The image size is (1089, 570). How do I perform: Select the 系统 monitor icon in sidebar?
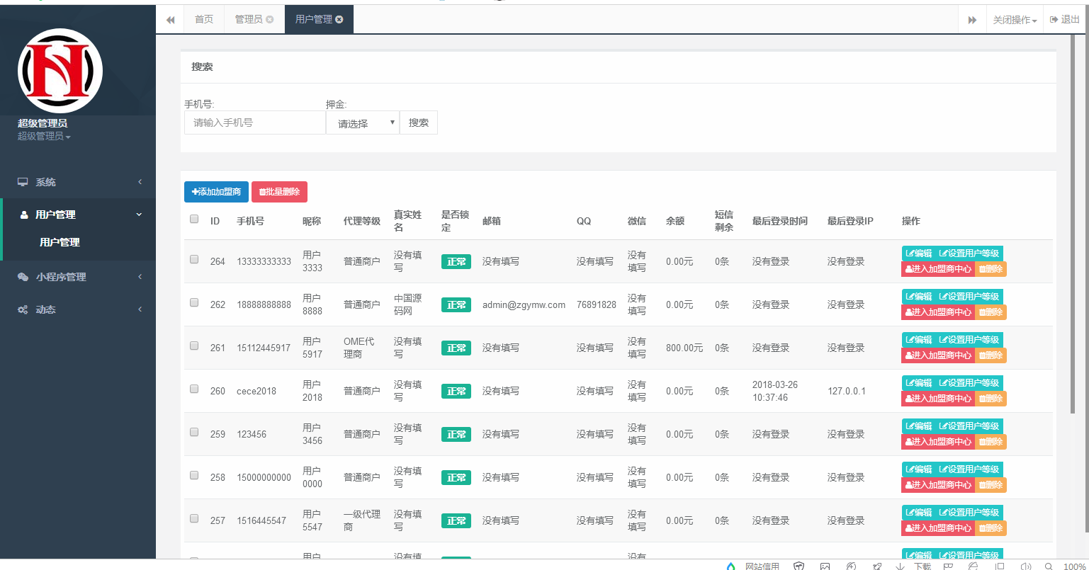click(22, 182)
